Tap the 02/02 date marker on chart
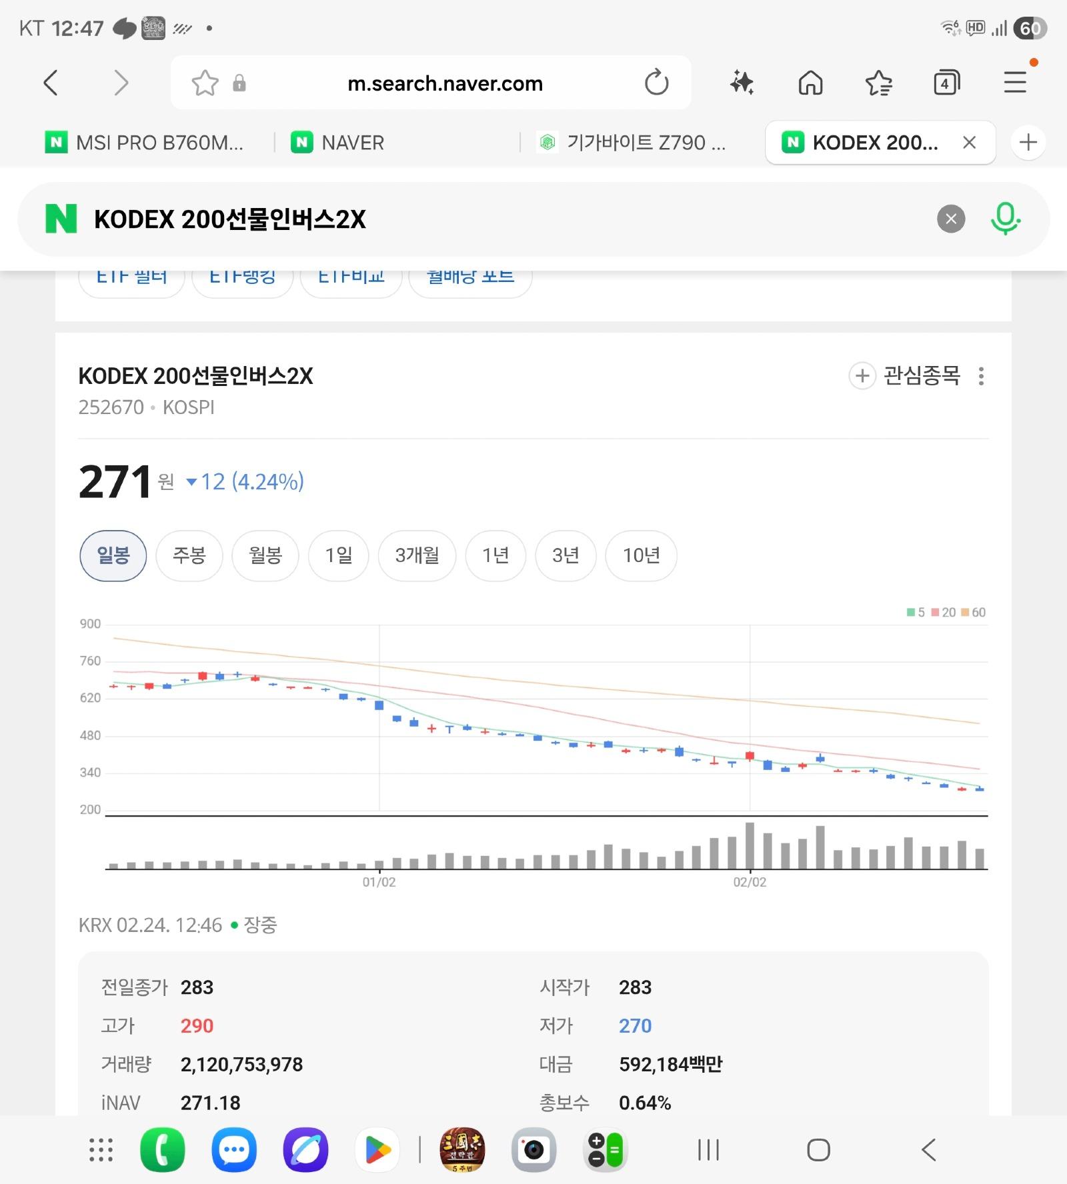 click(750, 882)
